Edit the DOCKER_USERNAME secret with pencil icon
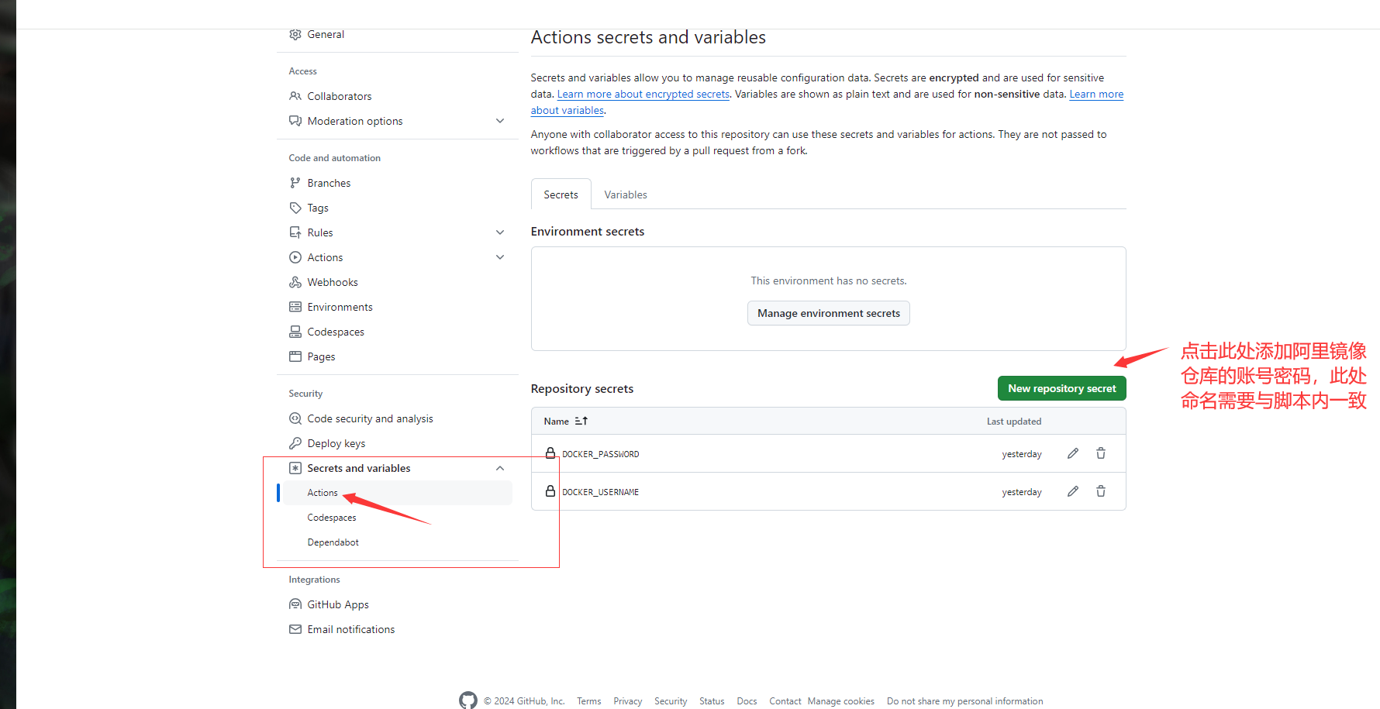The height and width of the screenshot is (709, 1380). point(1073,491)
